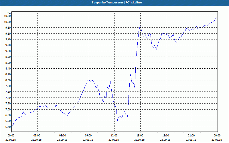Click the 09:00 time axis label

pyautogui.click(x=89, y=136)
